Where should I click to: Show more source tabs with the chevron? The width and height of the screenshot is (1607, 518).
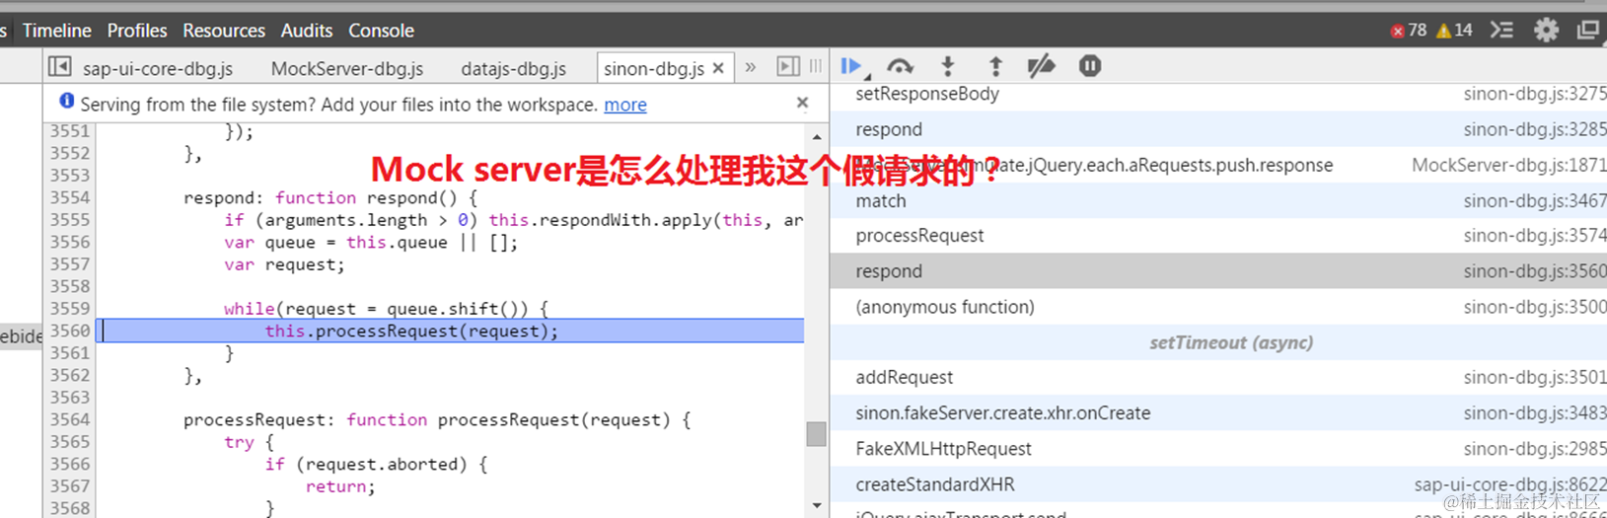point(751,67)
